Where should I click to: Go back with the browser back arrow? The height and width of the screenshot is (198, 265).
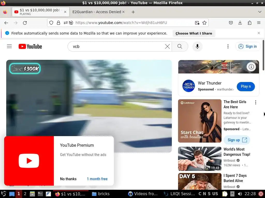6,23
